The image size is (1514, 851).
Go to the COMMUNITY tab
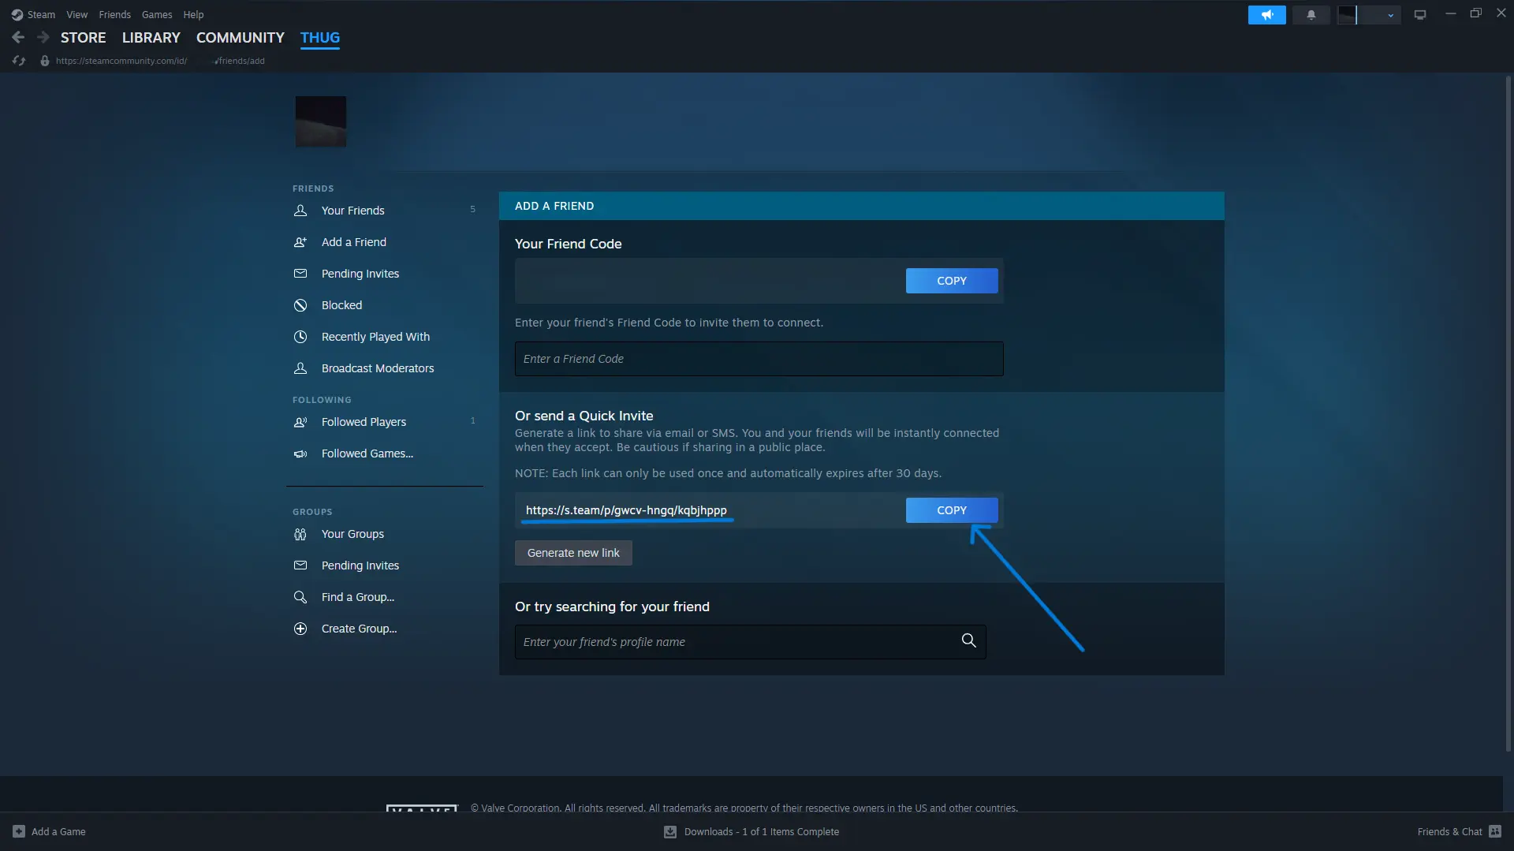tap(241, 38)
